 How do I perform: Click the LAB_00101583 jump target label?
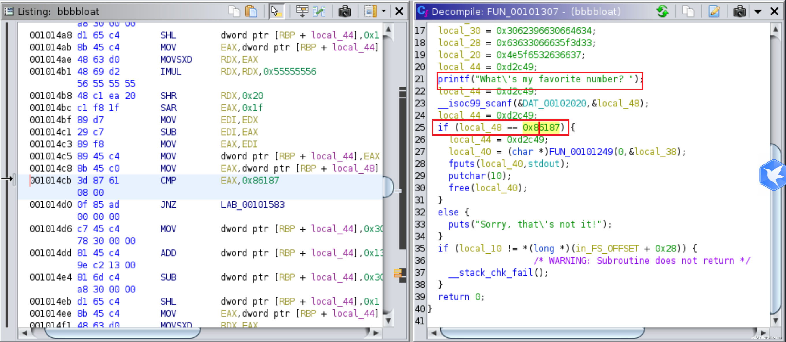pos(252,204)
